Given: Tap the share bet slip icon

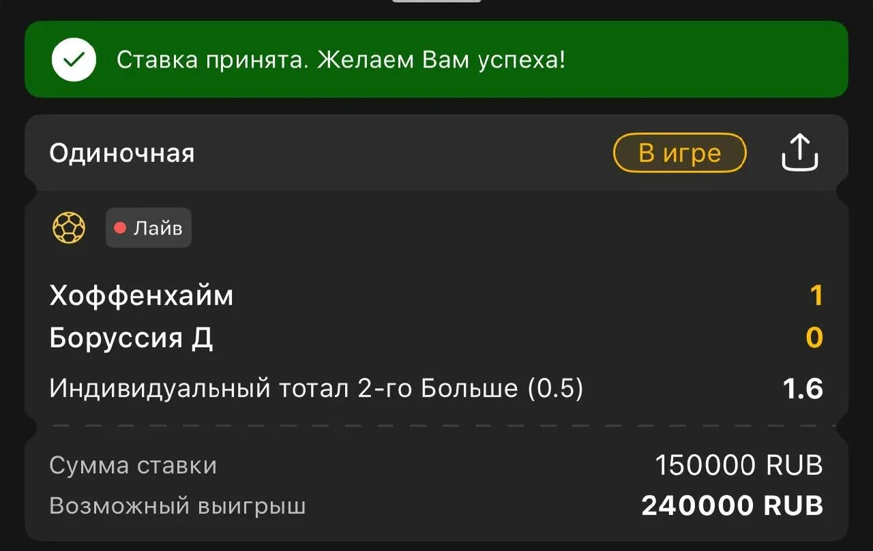Looking at the screenshot, I should coord(799,152).
